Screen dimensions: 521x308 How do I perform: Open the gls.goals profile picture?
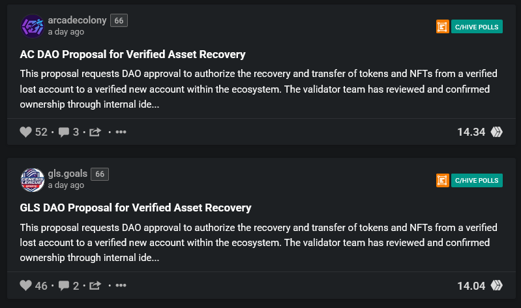point(33,179)
